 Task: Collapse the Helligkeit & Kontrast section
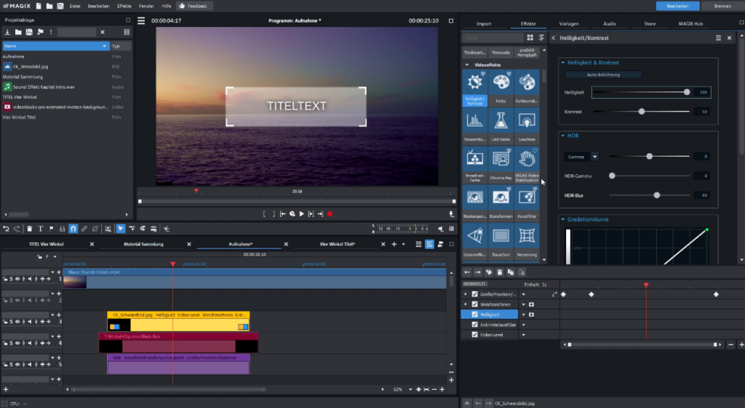click(562, 62)
